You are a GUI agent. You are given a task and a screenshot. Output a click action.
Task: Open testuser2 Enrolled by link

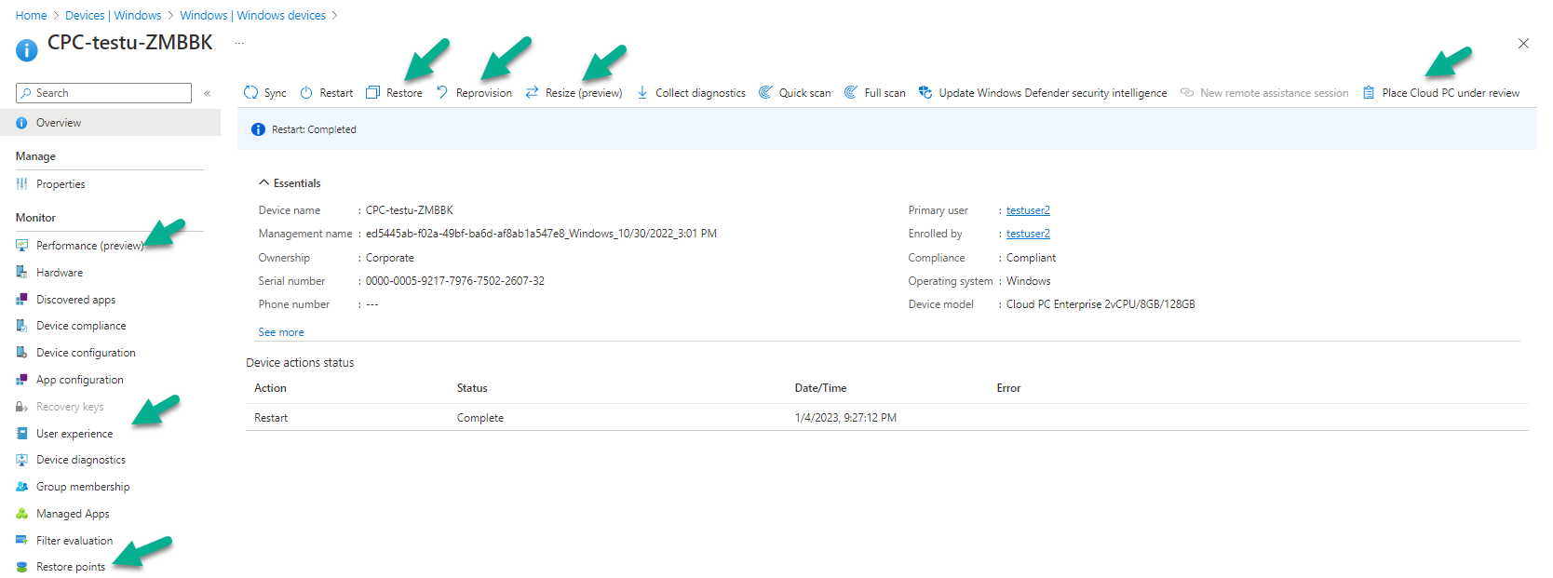tap(1028, 234)
